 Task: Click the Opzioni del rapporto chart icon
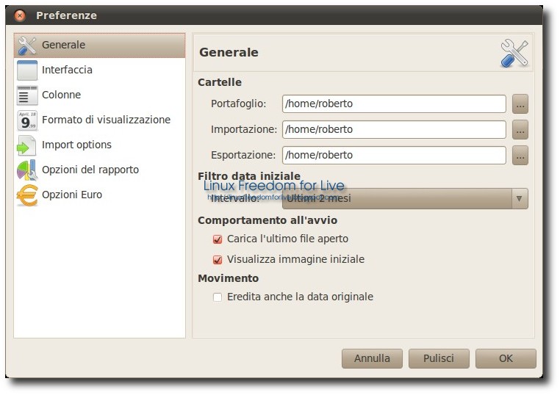[x=26, y=170]
